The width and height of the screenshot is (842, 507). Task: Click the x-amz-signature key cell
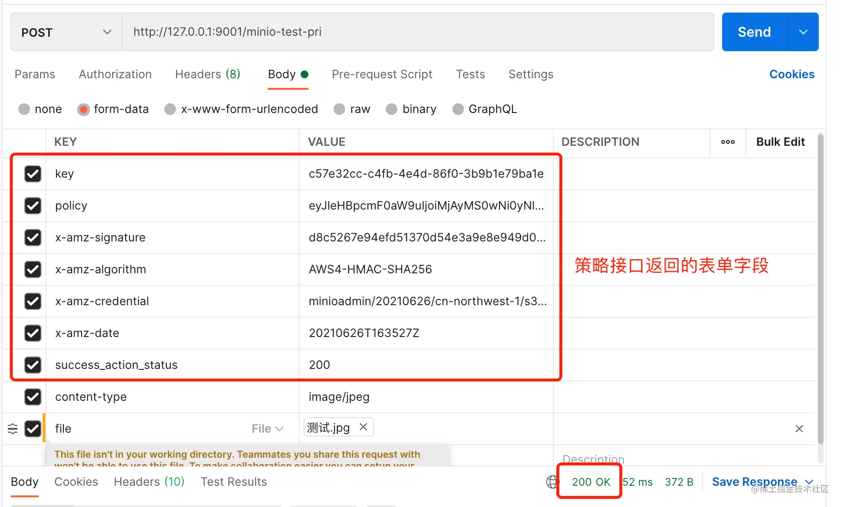pos(173,238)
